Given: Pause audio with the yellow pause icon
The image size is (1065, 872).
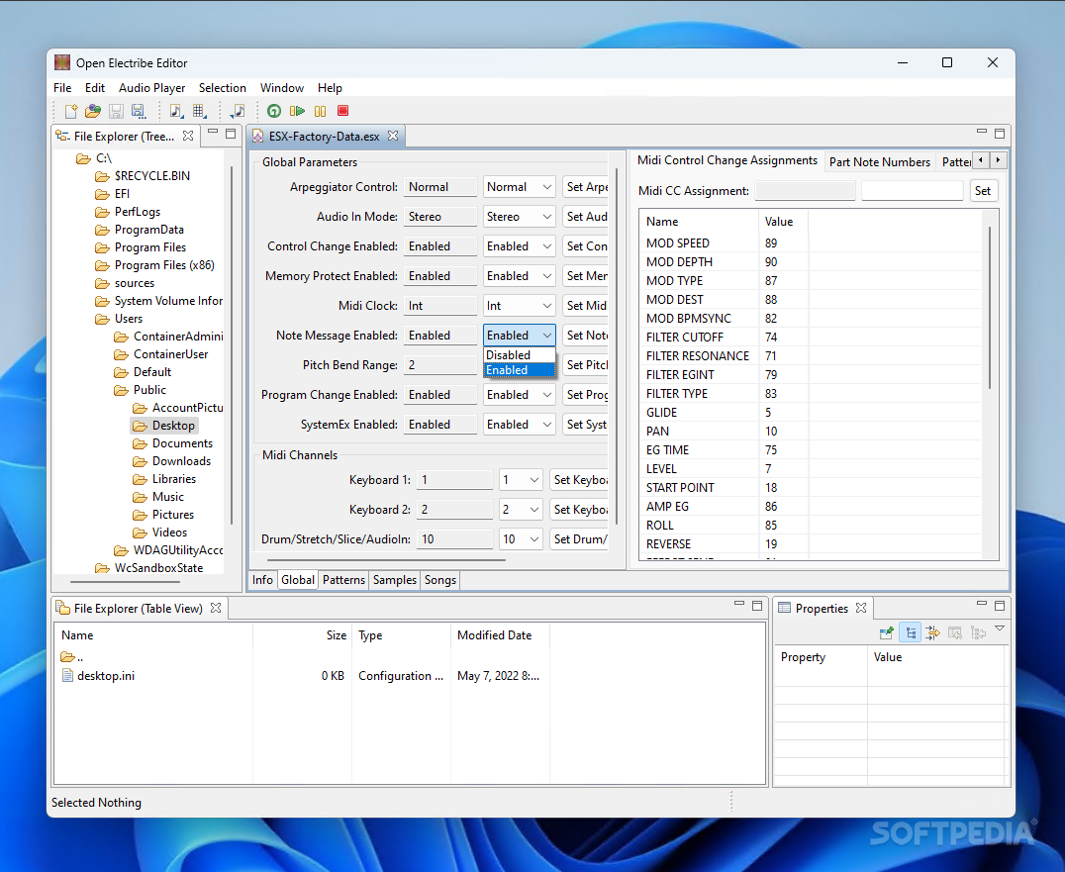Looking at the screenshot, I should [320, 111].
